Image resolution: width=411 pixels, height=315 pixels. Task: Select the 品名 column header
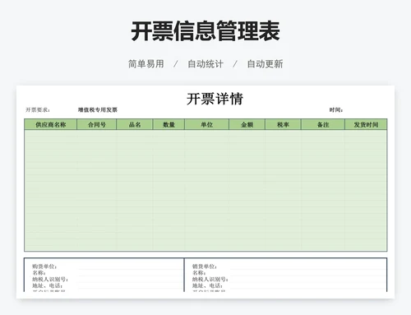[135, 124]
